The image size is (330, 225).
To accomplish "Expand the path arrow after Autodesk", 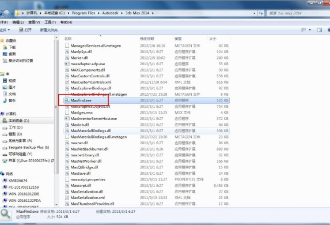I will click(x=122, y=13).
